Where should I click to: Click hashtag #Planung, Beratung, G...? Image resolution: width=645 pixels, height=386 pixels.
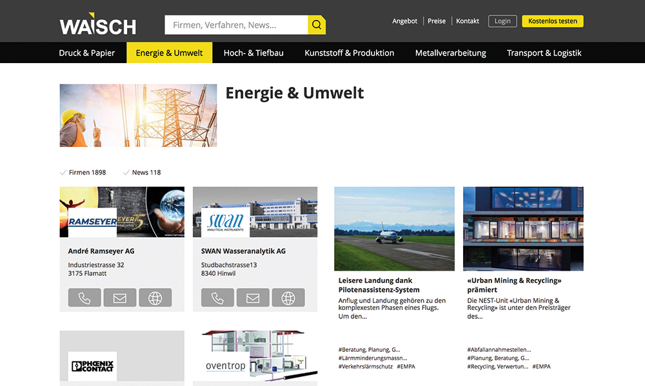[x=498, y=358]
